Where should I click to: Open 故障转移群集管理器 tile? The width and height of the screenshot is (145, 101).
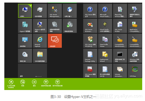(x=55, y=26)
